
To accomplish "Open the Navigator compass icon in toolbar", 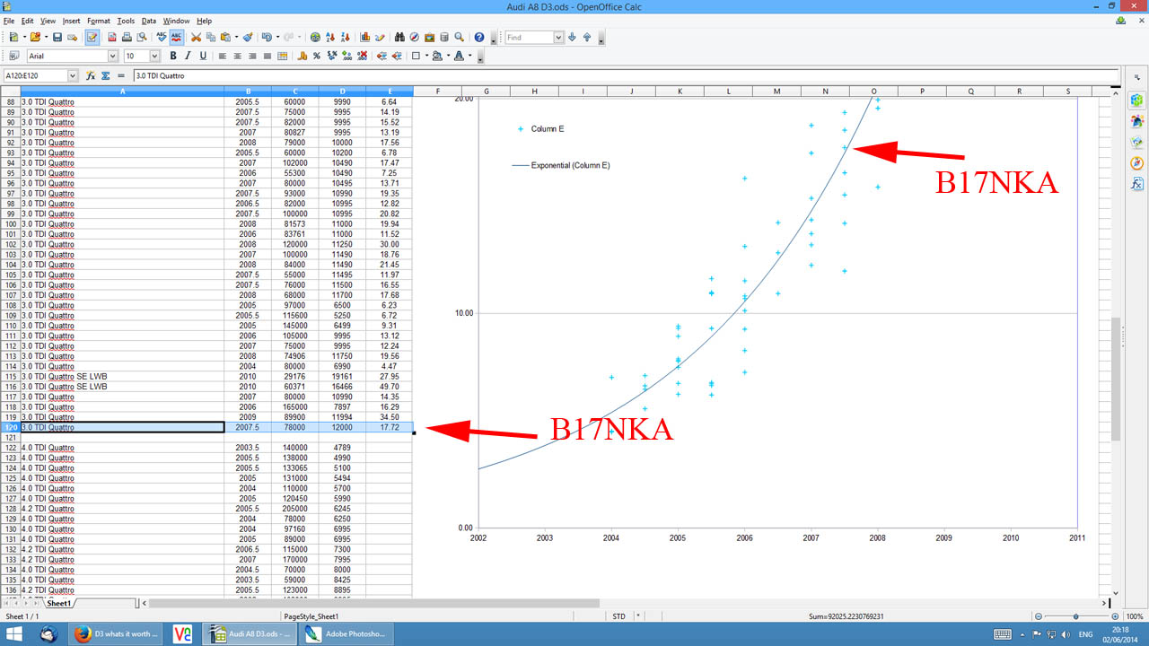I will coord(415,38).
